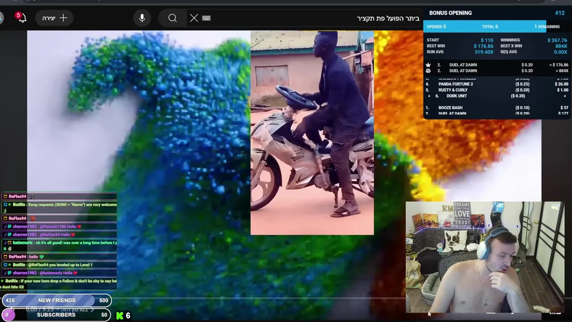
Task: Click the #12 bonus hunt number
Action: tap(559, 13)
